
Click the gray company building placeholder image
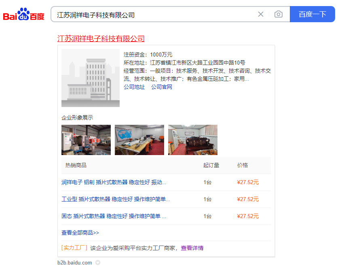click(x=91, y=78)
